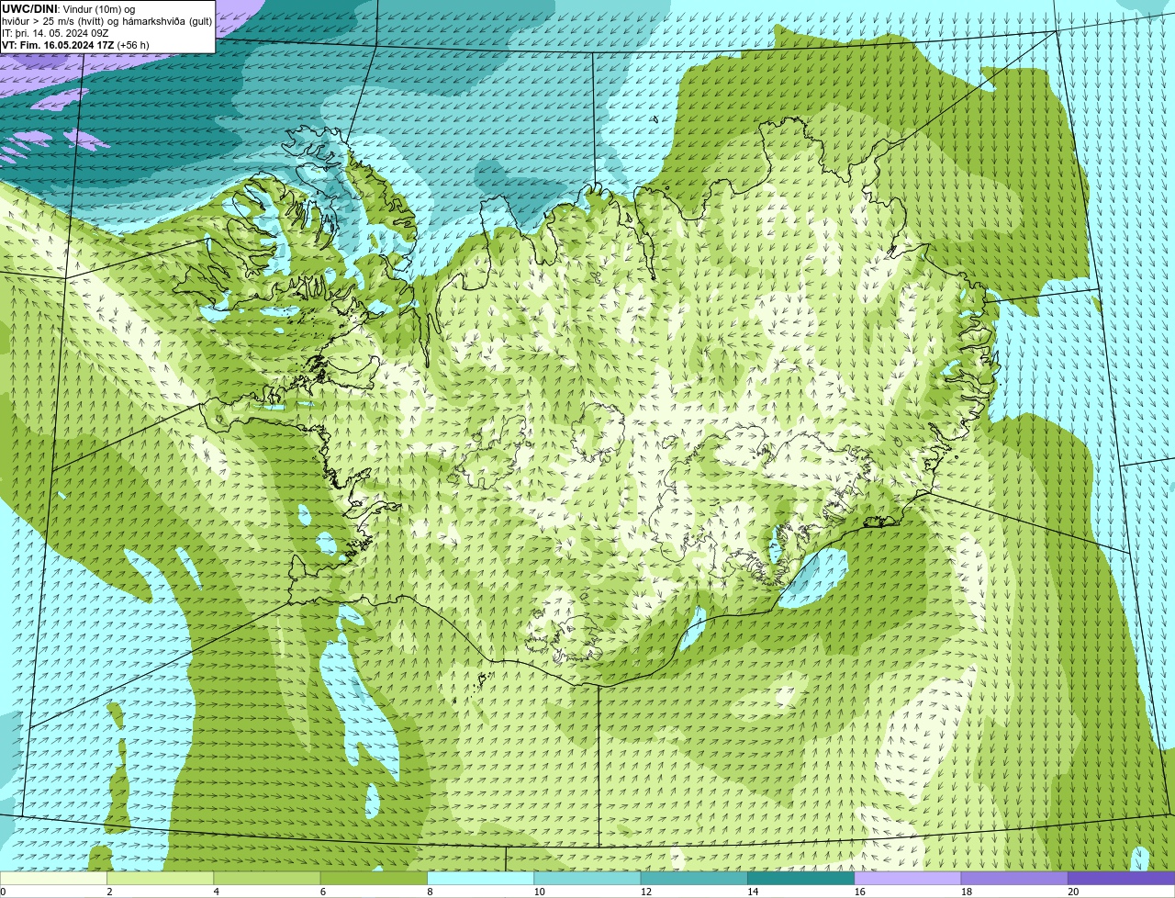Click the "VT: Fim. 16.05.2024 17Z (+56 h)" line

tap(75, 45)
